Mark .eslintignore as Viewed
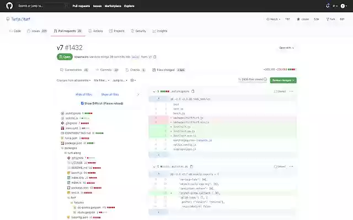This screenshot has width=353, height=220. click(x=280, y=91)
